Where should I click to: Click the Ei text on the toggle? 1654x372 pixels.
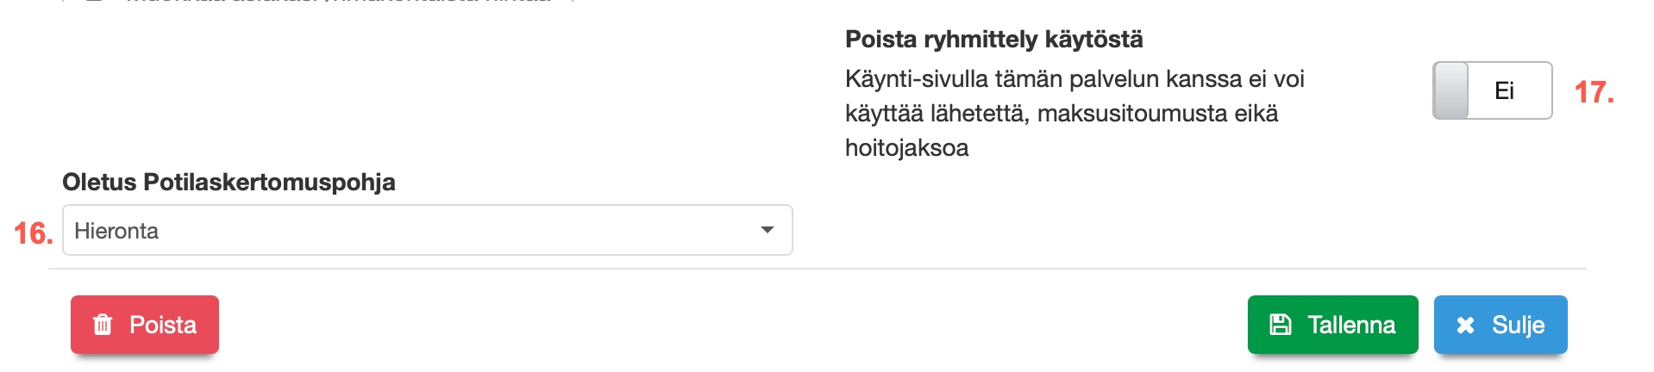click(x=1504, y=90)
